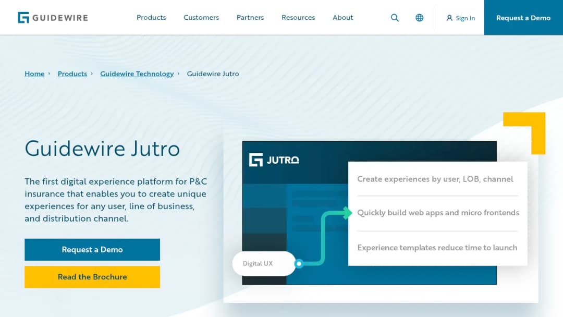Go to Products breadcrumb link
This screenshot has height=317, width=563.
(x=72, y=74)
